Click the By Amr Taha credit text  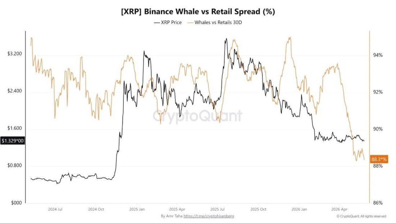point(171,216)
